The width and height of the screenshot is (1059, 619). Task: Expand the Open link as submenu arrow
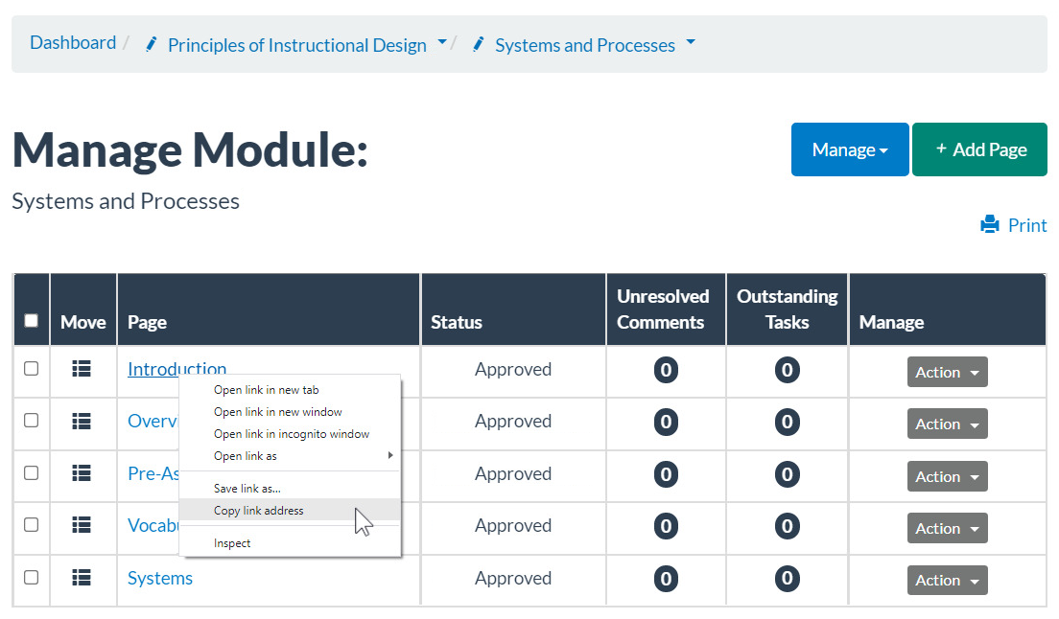[x=390, y=456]
